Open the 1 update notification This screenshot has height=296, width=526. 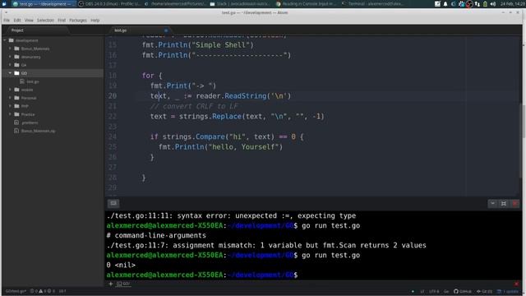[508, 291]
